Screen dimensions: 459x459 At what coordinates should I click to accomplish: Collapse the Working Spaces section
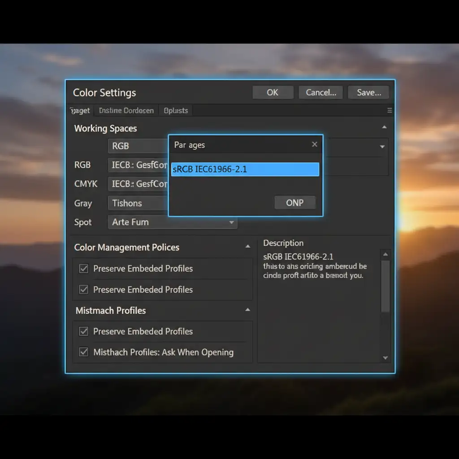(384, 128)
